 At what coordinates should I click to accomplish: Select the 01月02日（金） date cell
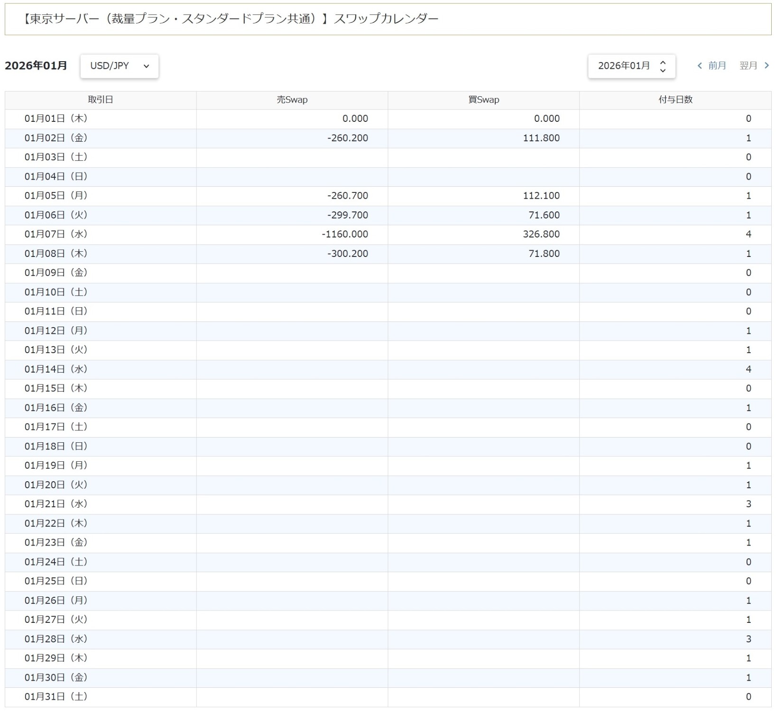tap(101, 138)
